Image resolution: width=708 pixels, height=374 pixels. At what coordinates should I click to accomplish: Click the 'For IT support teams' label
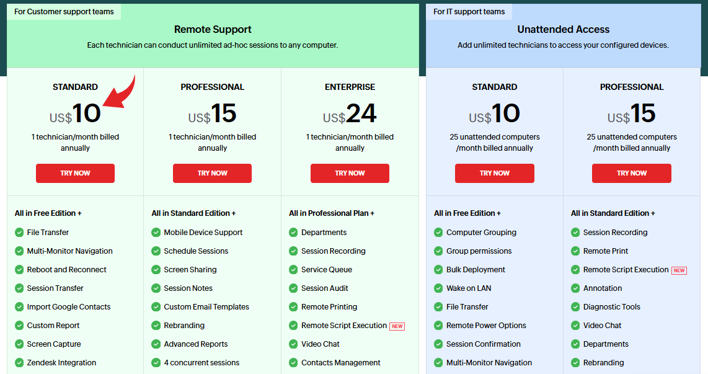469,12
